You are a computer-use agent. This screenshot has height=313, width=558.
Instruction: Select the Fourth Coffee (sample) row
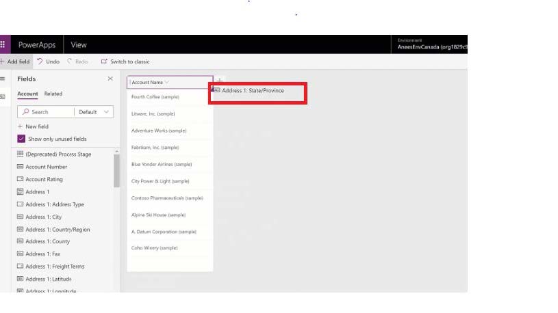pos(170,96)
